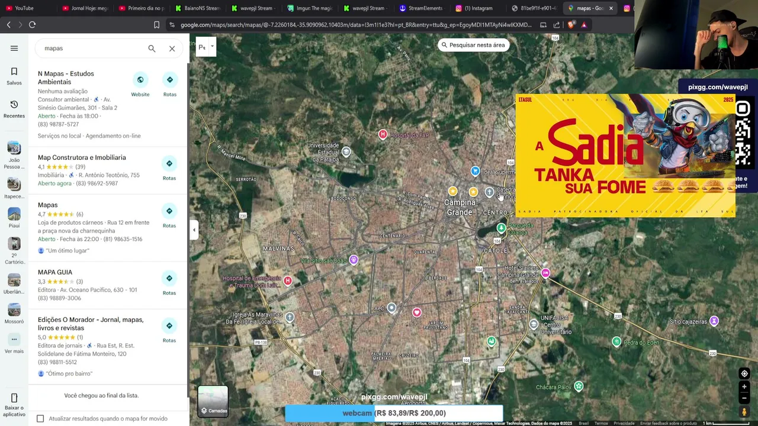Select Hospital da FAP map pin

383,135
